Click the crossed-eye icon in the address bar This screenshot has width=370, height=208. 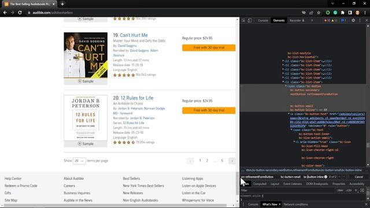click(x=304, y=13)
